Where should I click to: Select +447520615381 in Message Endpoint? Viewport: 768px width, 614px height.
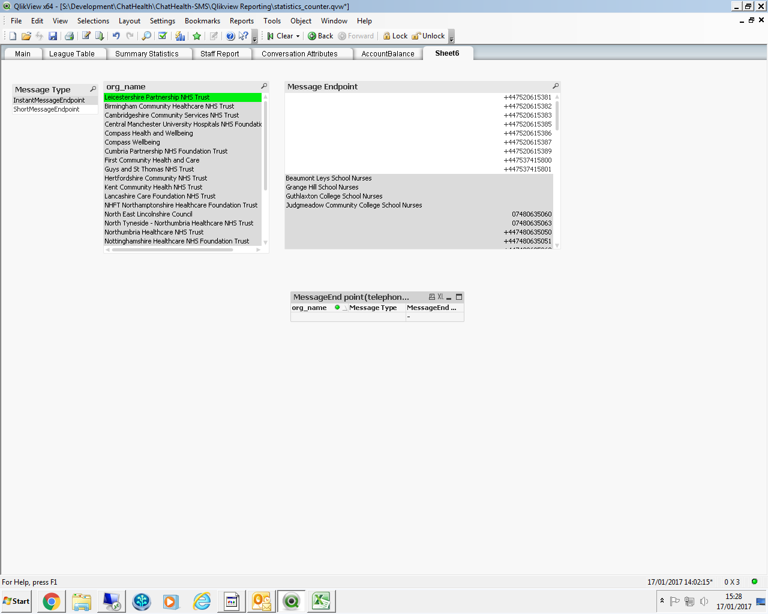tap(419, 97)
